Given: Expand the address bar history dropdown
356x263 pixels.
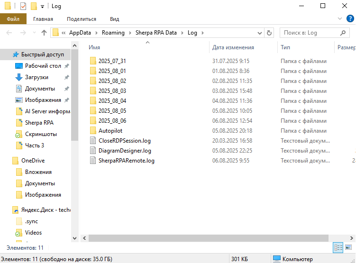Looking at the screenshot, I should point(259,33).
